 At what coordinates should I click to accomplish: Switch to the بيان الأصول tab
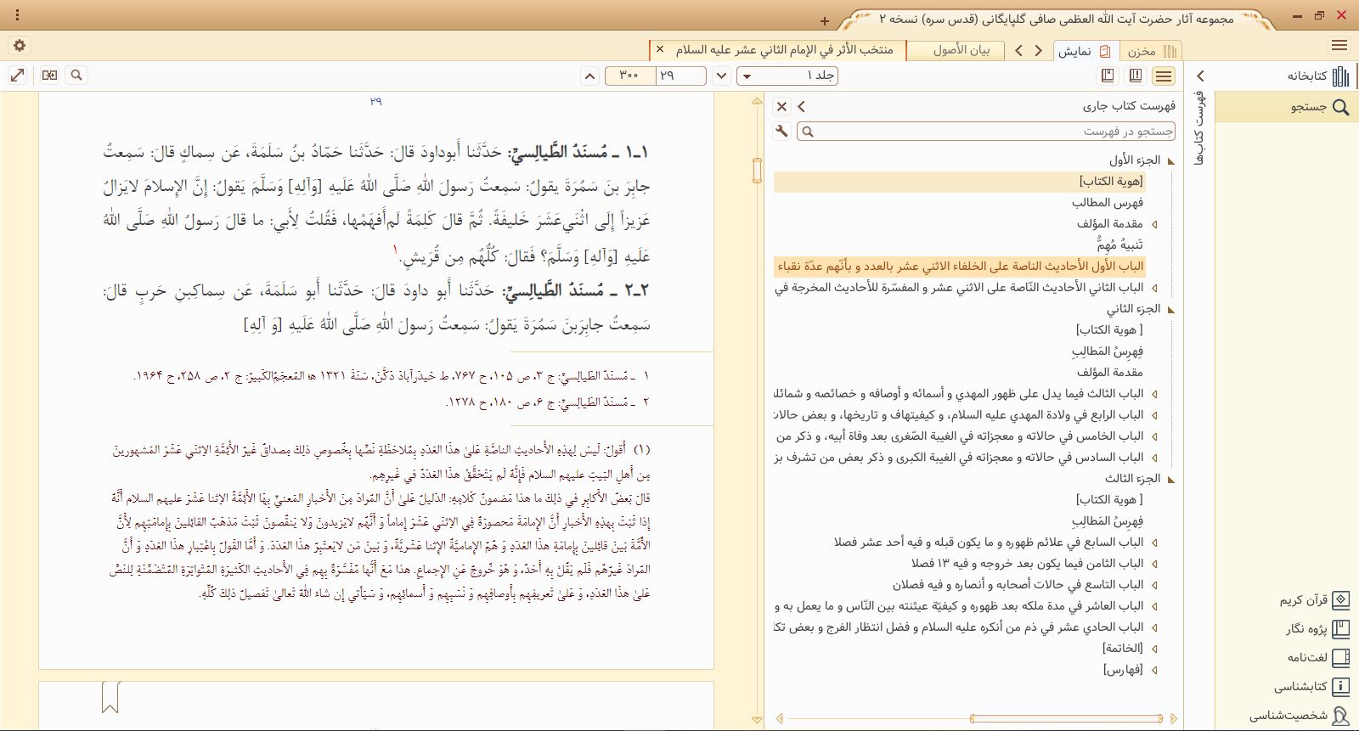pos(961,50)
